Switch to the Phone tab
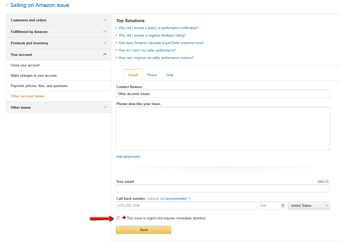 click(x=152, y=75)
